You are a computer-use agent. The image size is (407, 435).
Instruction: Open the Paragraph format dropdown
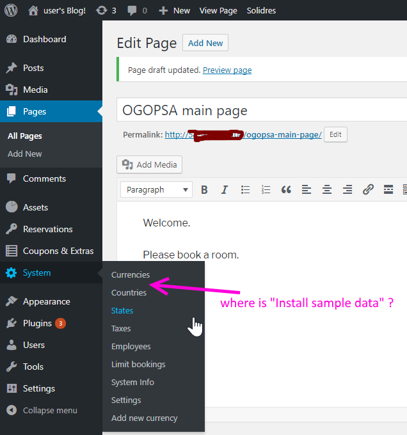(x=156, y=190)
